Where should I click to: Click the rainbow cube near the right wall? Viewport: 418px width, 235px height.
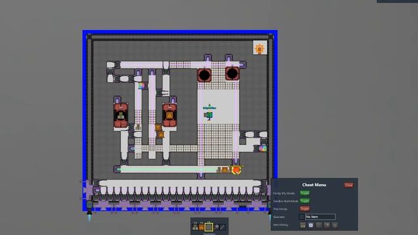point(263,148)
